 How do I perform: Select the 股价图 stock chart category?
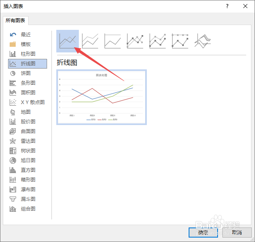point(27,121)
